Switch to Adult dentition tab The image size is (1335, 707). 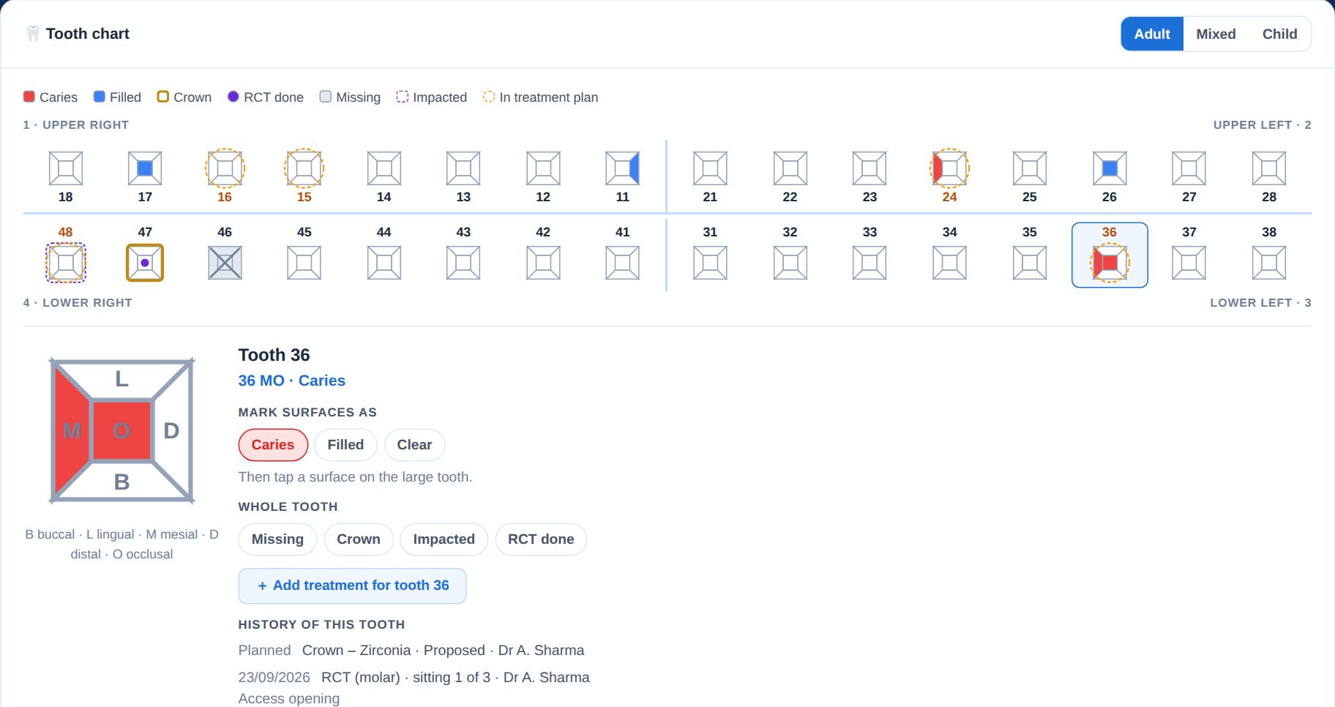click(1152, 34)
